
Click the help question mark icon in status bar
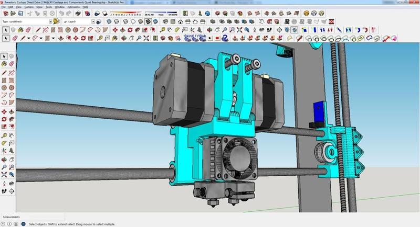pos(23,224)
